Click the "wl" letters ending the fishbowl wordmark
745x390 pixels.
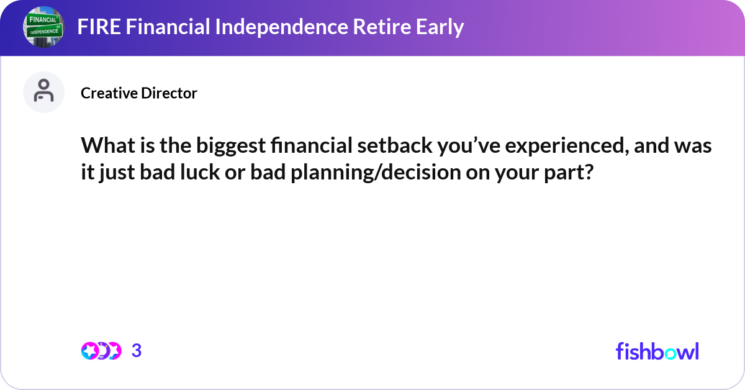point(690,351)
